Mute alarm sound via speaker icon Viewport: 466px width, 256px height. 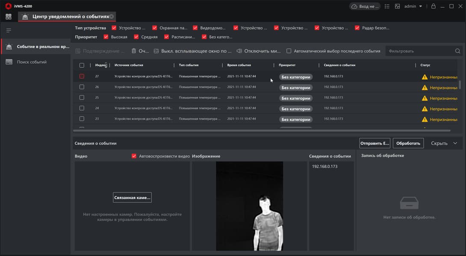click(239, 51)
